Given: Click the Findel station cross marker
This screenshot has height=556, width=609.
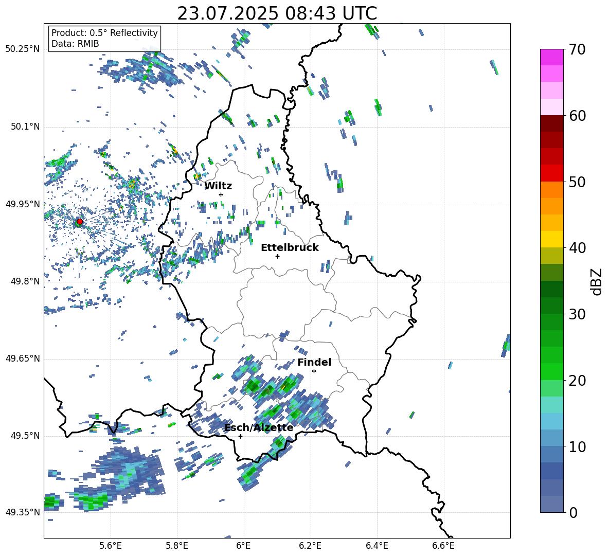Looking at the screenshot, I should pyautogui.click(x=314, y=371).
